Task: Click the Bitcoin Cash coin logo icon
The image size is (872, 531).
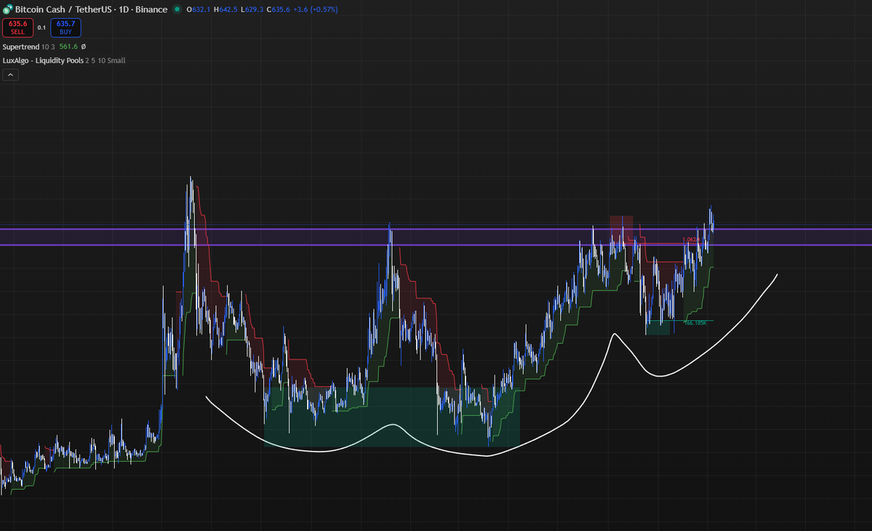Action: coord(7,9)
